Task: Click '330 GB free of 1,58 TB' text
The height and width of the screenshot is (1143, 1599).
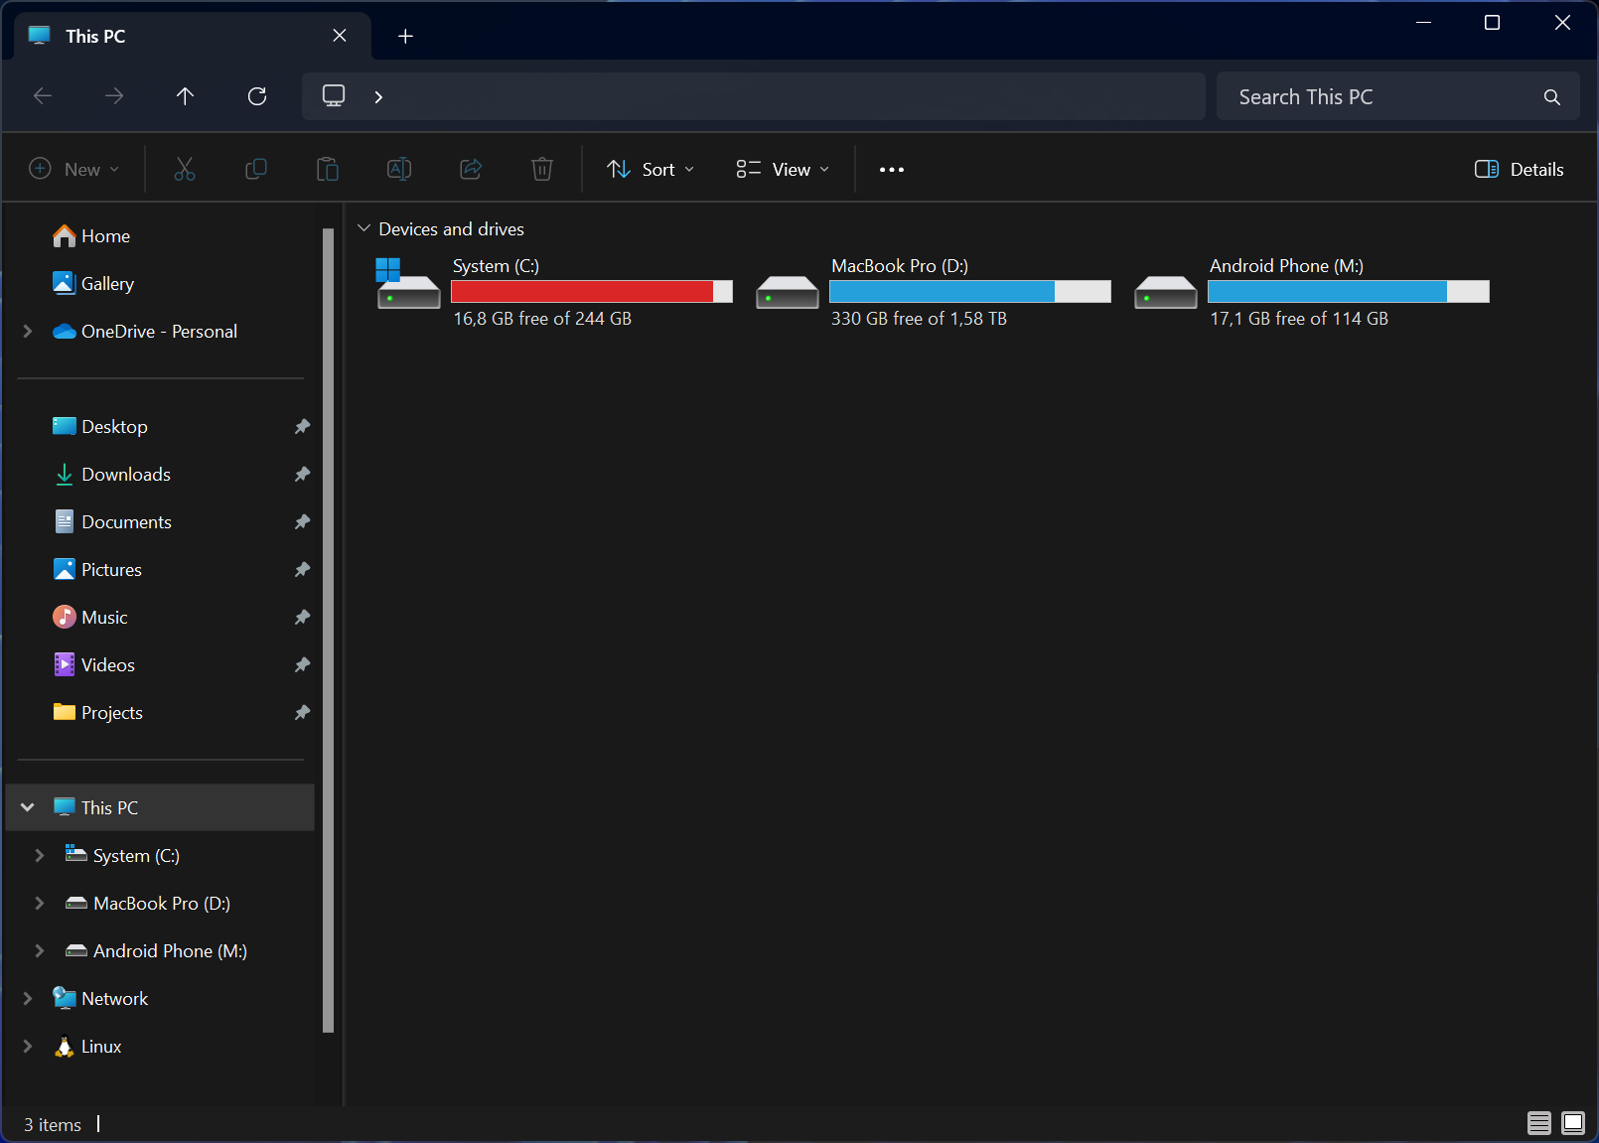Action: 919,319
